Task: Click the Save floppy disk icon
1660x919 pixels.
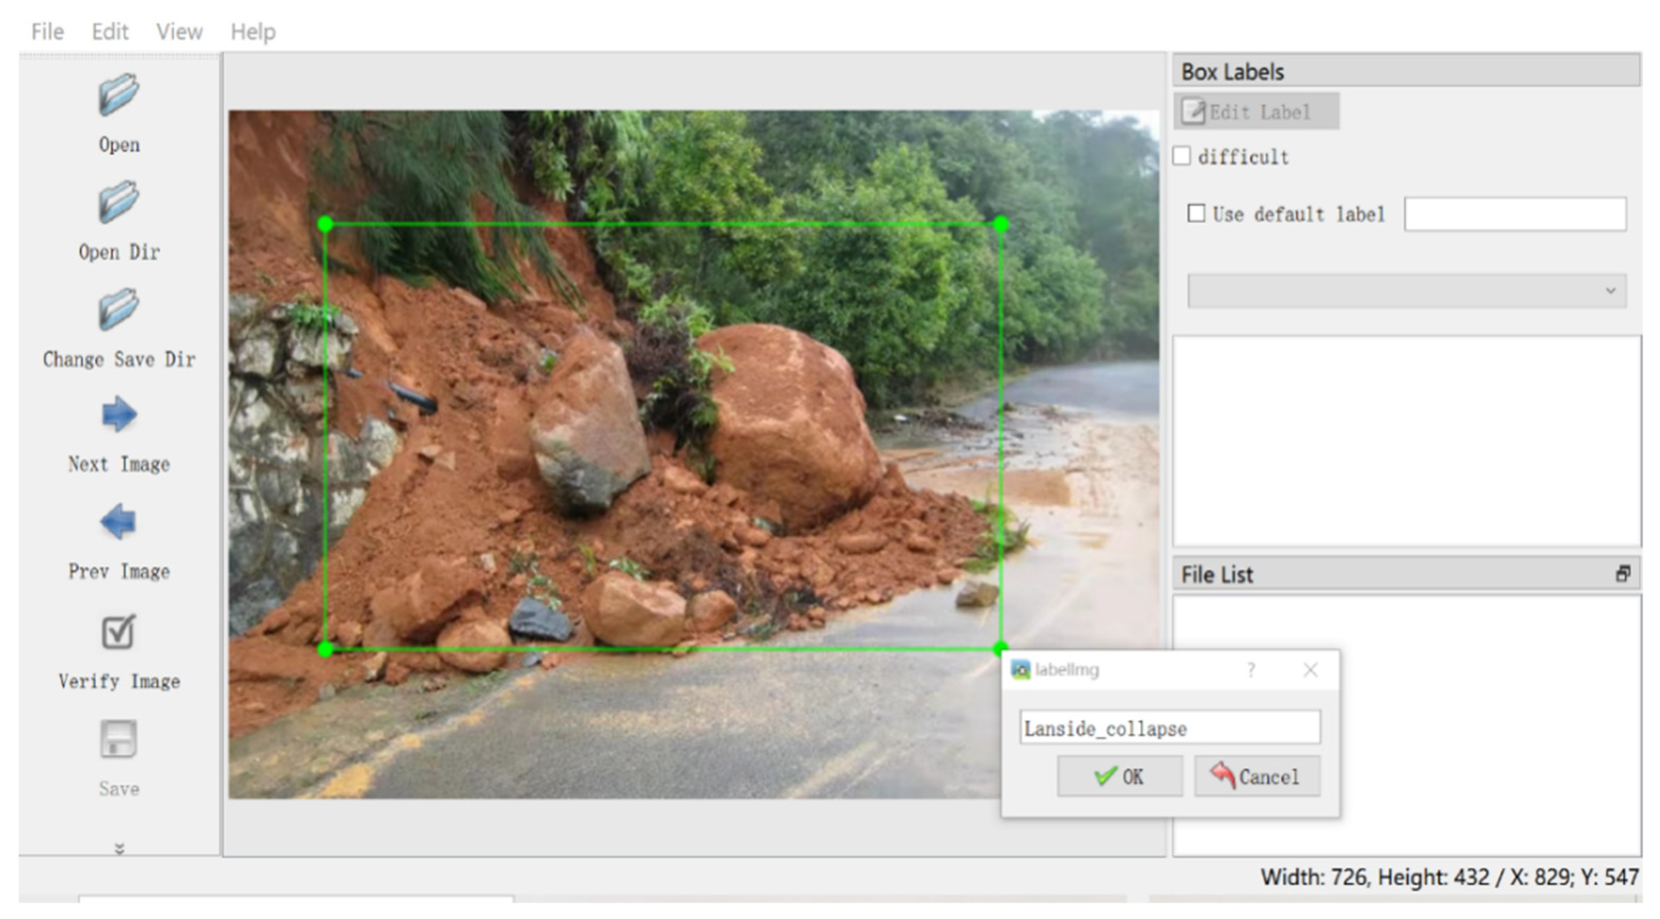Action: [118, 739]
